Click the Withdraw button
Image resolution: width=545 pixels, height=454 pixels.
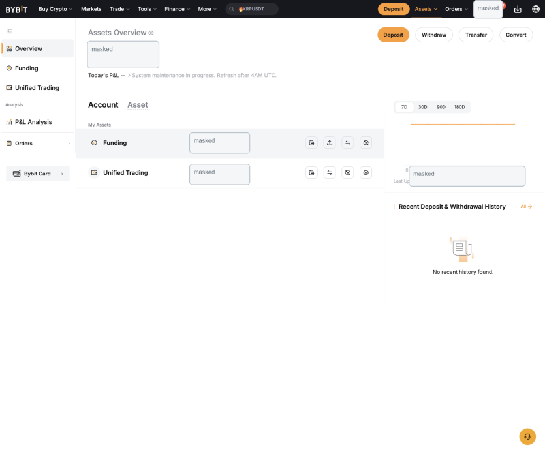click(x=434, y=35)
